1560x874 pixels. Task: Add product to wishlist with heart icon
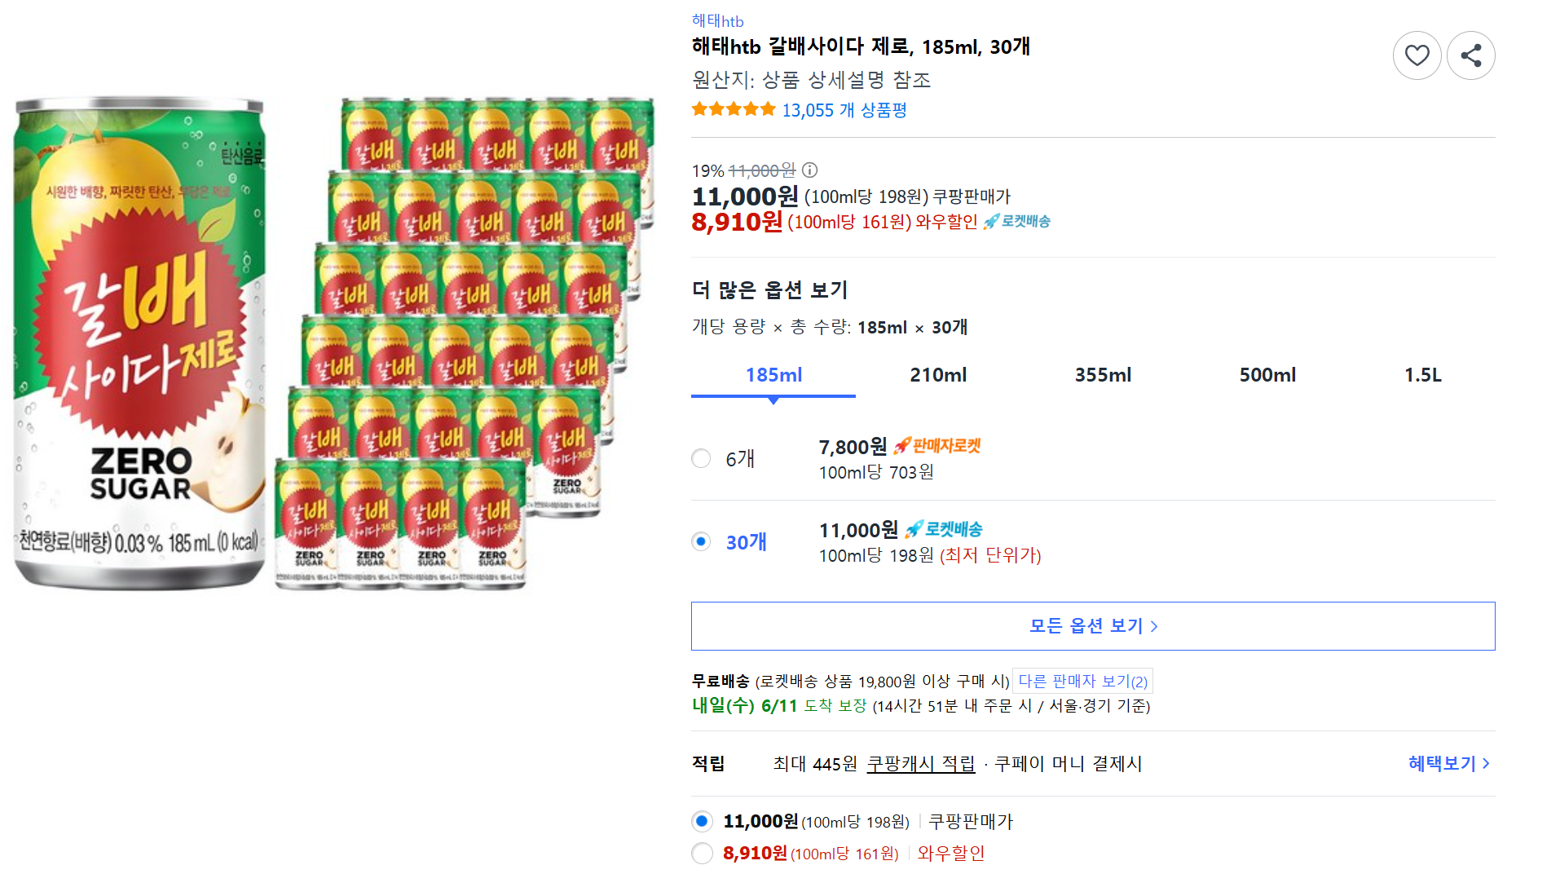(1417, 55)
